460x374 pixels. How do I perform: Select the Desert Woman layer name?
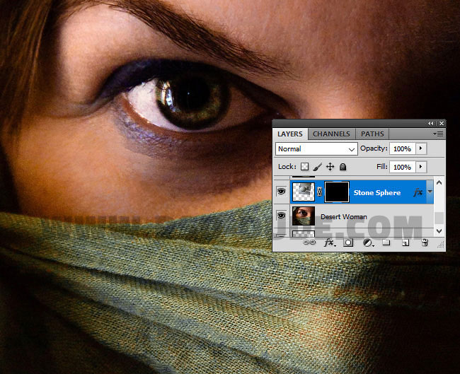click(x=343, y=216)
